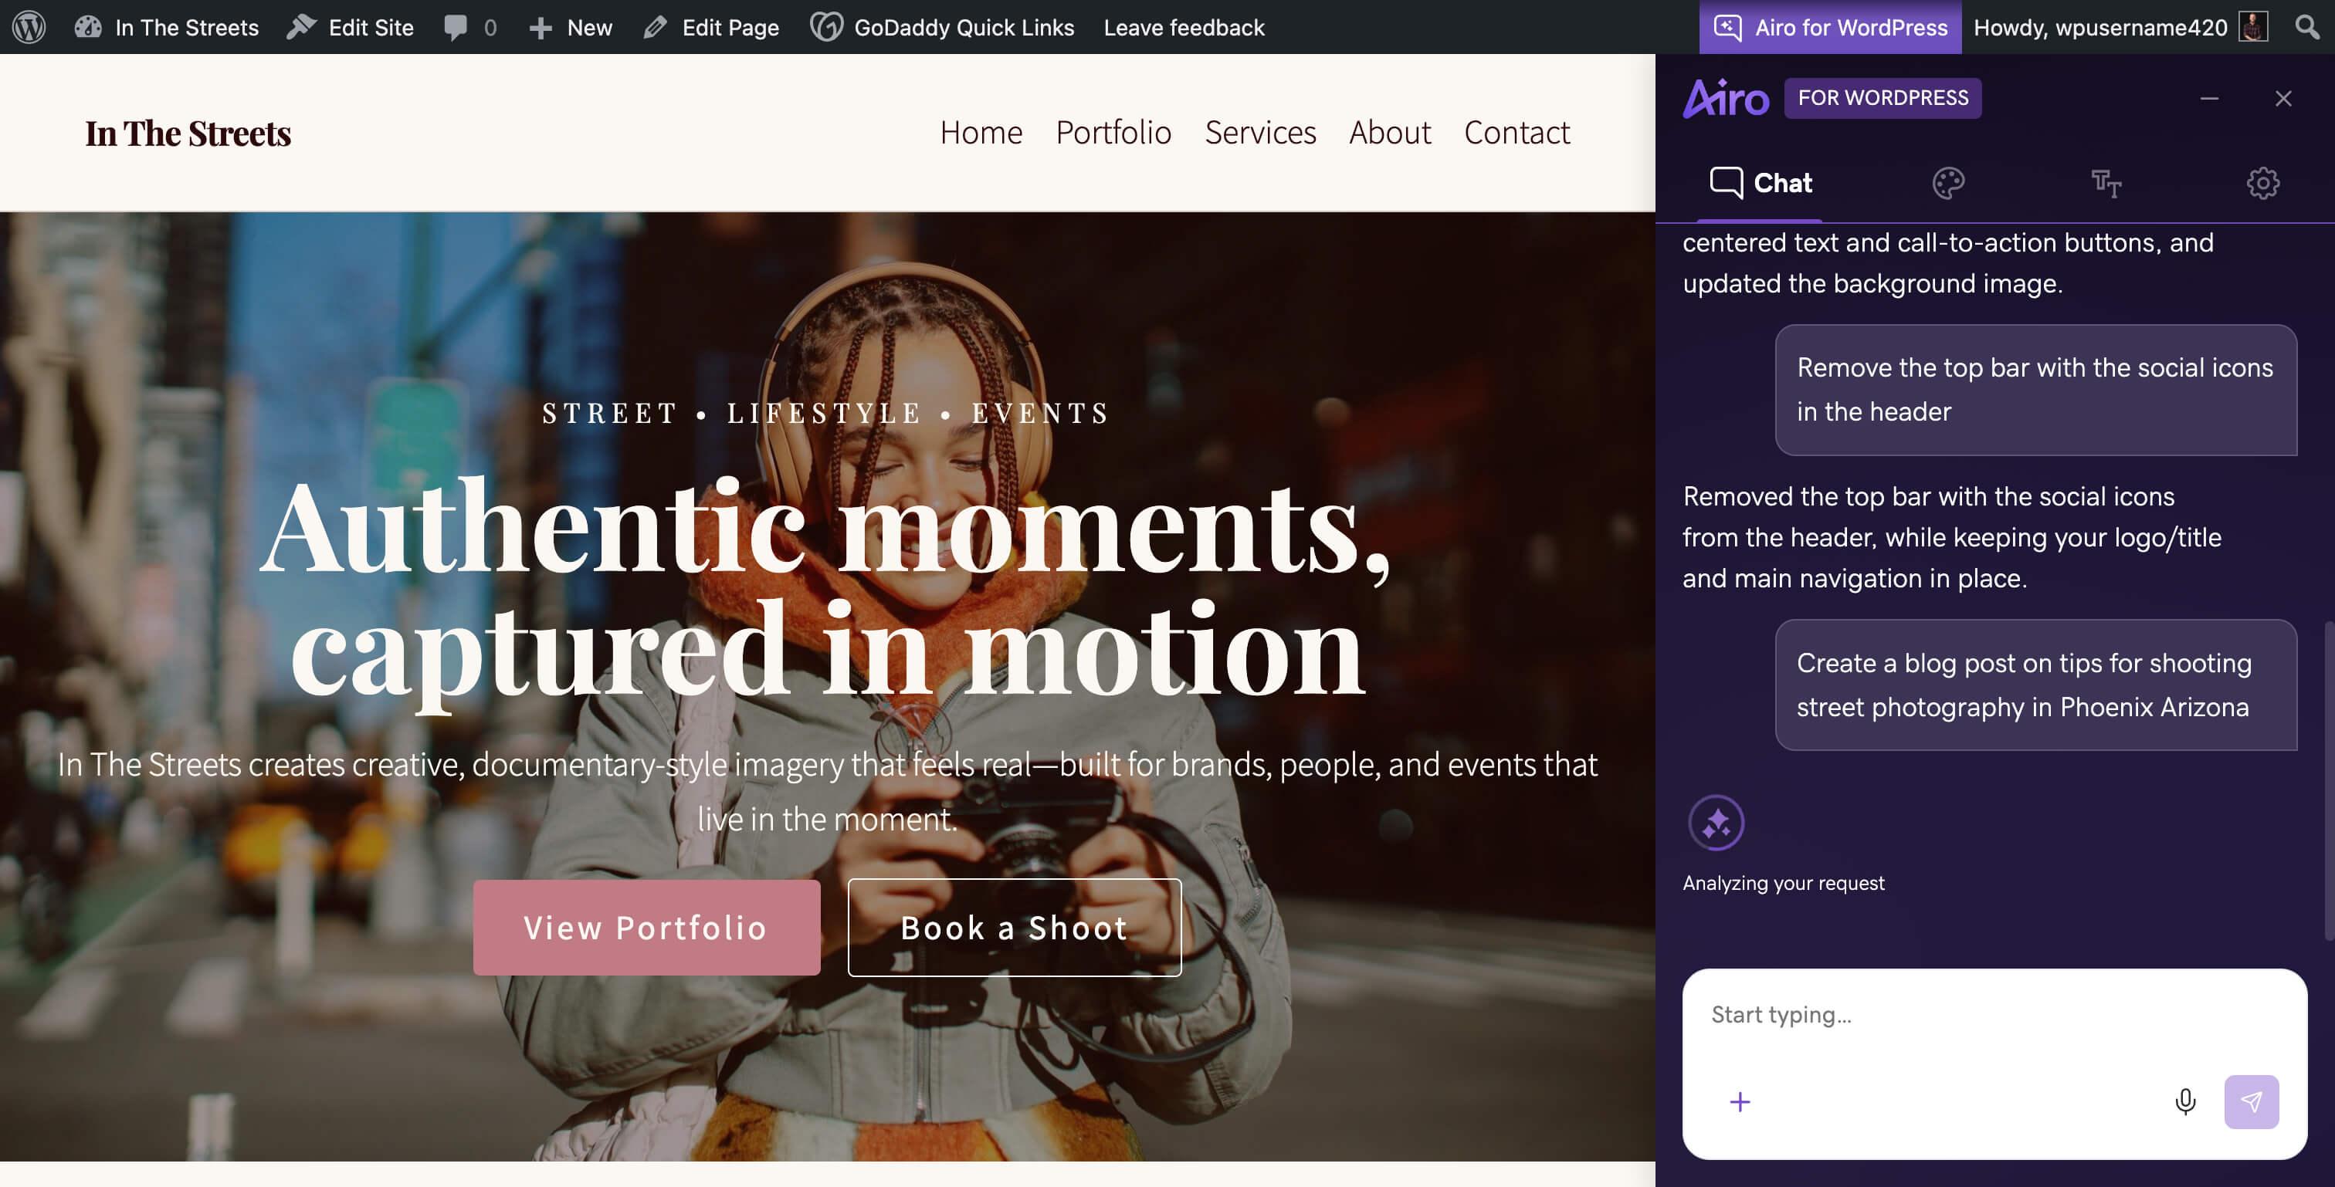The height and width of the screenshot is (1187, 2335).
Task: Click the WordPress logo in the admin bar
Action: [x=29, y=27]
